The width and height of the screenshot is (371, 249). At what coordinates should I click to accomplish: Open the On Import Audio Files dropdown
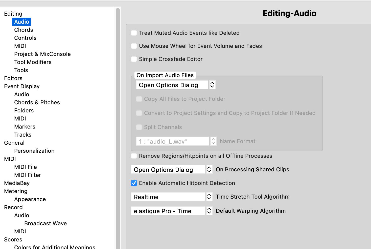tap(176, 85)
